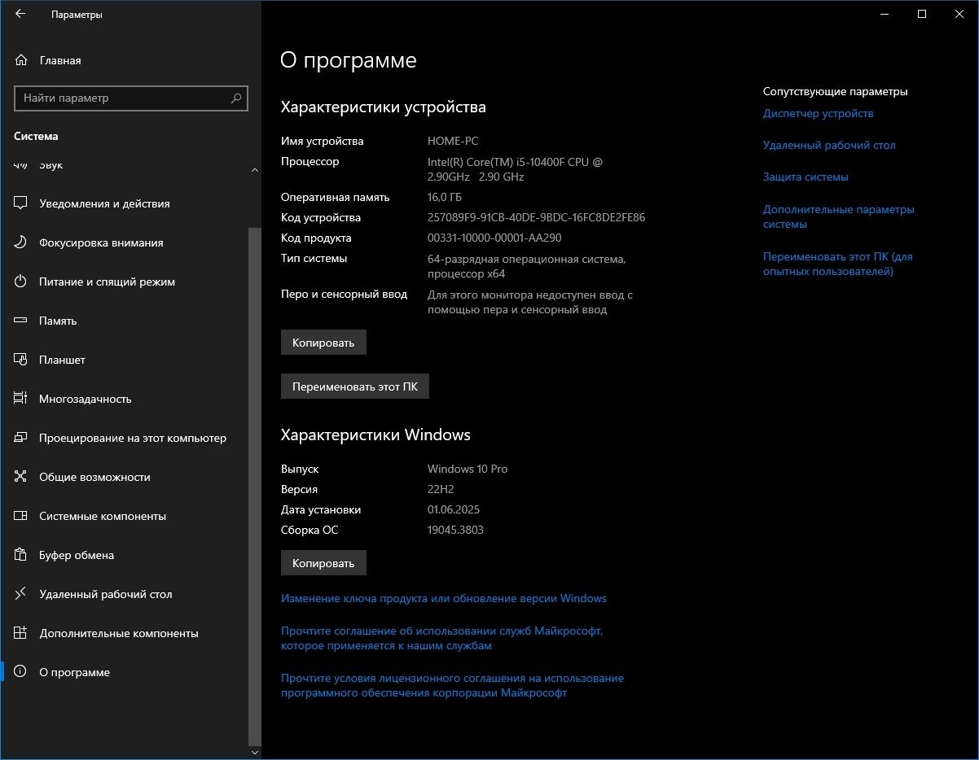Click the Память storage icon
The image size is (979, 760).
click(x=21, y=321)
